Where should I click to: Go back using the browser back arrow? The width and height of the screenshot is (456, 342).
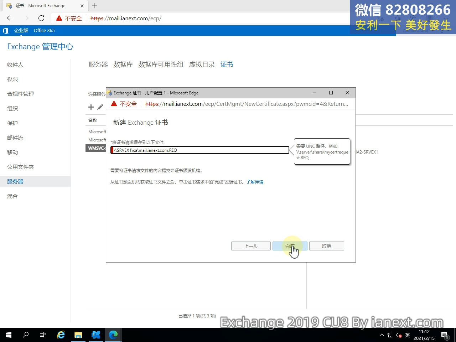coord(10,18)
